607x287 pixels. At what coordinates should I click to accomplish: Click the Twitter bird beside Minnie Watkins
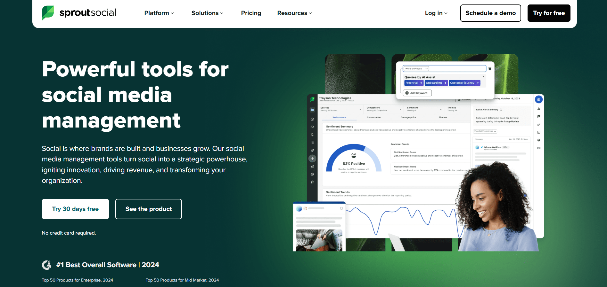click(x=482, y=147)
